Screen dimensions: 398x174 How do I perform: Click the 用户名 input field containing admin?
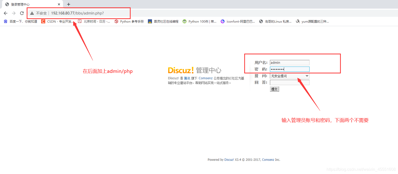click(290, 62)
